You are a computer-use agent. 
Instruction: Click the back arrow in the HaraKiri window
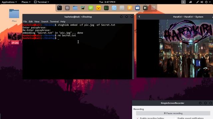pyautogui.click(x=139, y=17)
